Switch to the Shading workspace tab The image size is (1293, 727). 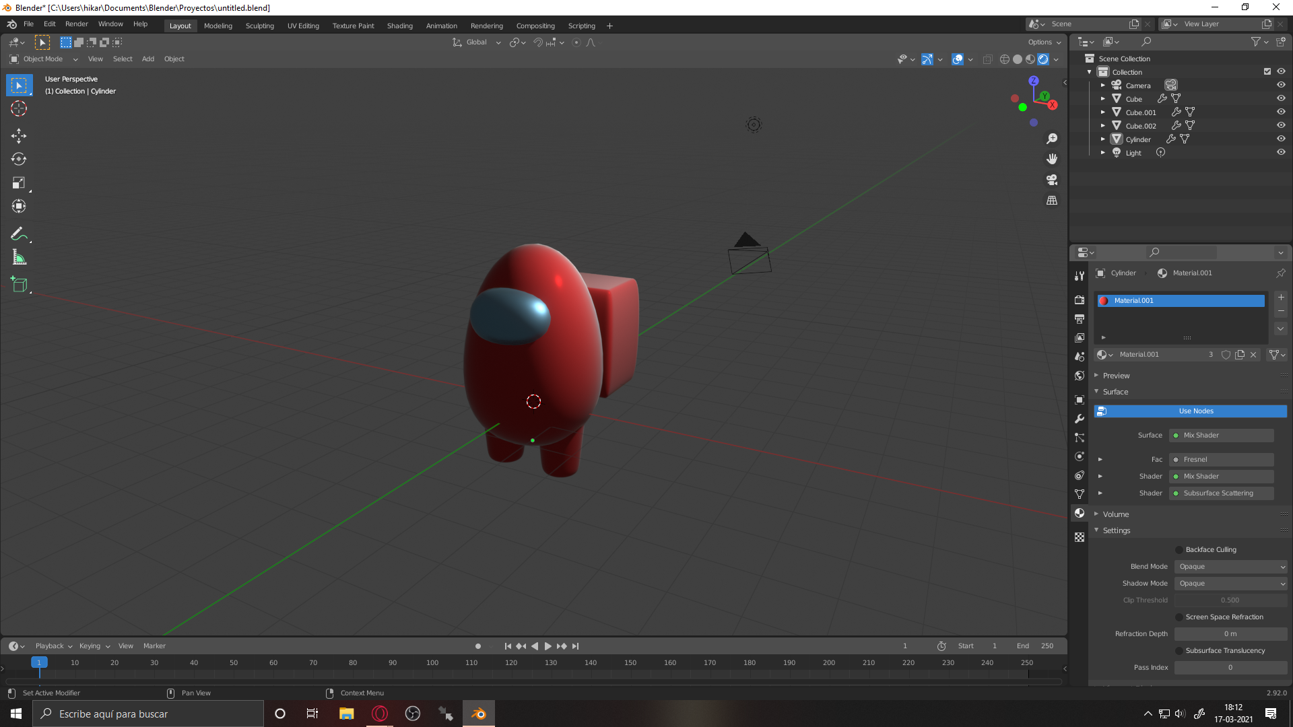point(399,26)
